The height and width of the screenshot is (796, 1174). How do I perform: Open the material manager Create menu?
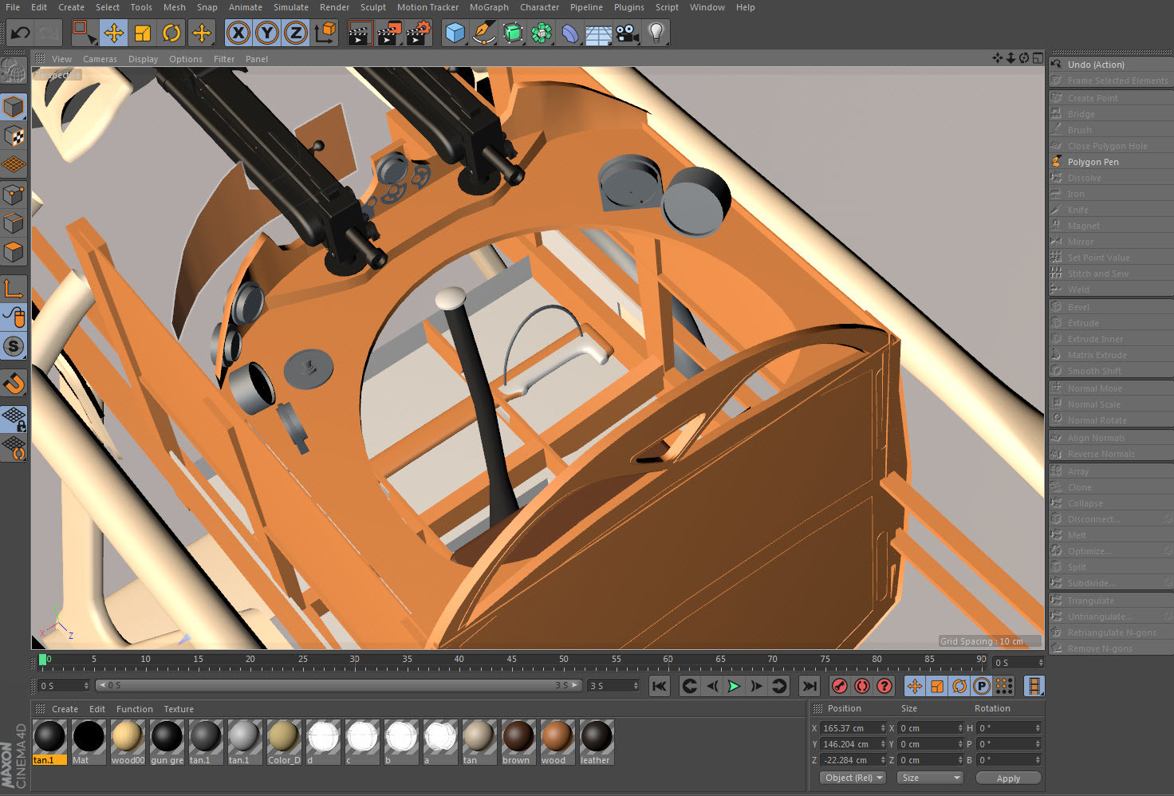pos(65,709)
